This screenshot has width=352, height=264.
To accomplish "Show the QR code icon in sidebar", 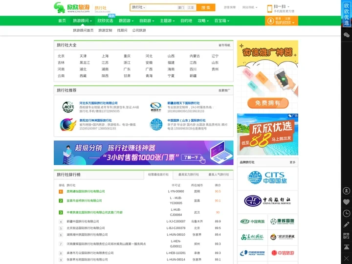I will tap(347, 236).
